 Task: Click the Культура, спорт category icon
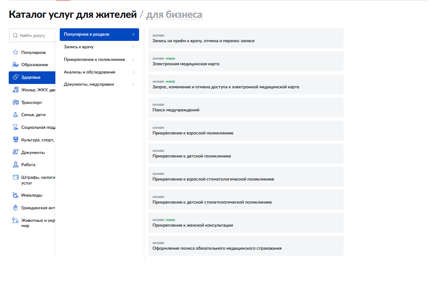point(16,140)
